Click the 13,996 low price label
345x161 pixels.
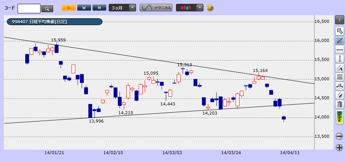[x=96, y=121]
